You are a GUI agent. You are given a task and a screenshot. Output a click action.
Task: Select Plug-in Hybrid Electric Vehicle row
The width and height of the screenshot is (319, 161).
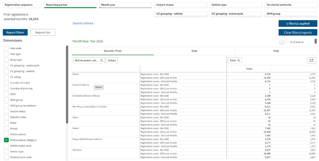[87, 139]
